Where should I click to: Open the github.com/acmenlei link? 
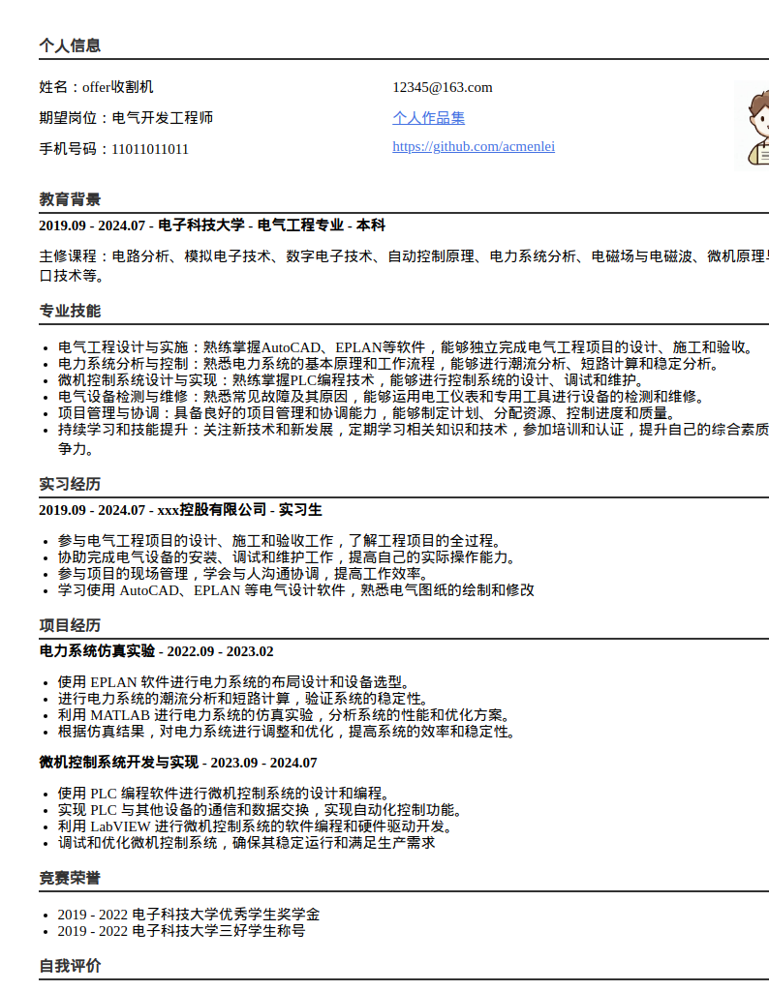[473, 147]
